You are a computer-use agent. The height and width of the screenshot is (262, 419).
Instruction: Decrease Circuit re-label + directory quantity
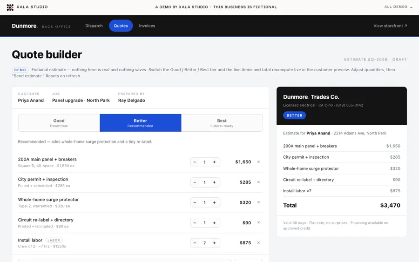click(195, 223)
